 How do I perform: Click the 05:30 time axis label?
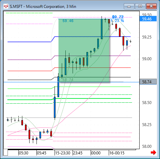click(23, 153)
